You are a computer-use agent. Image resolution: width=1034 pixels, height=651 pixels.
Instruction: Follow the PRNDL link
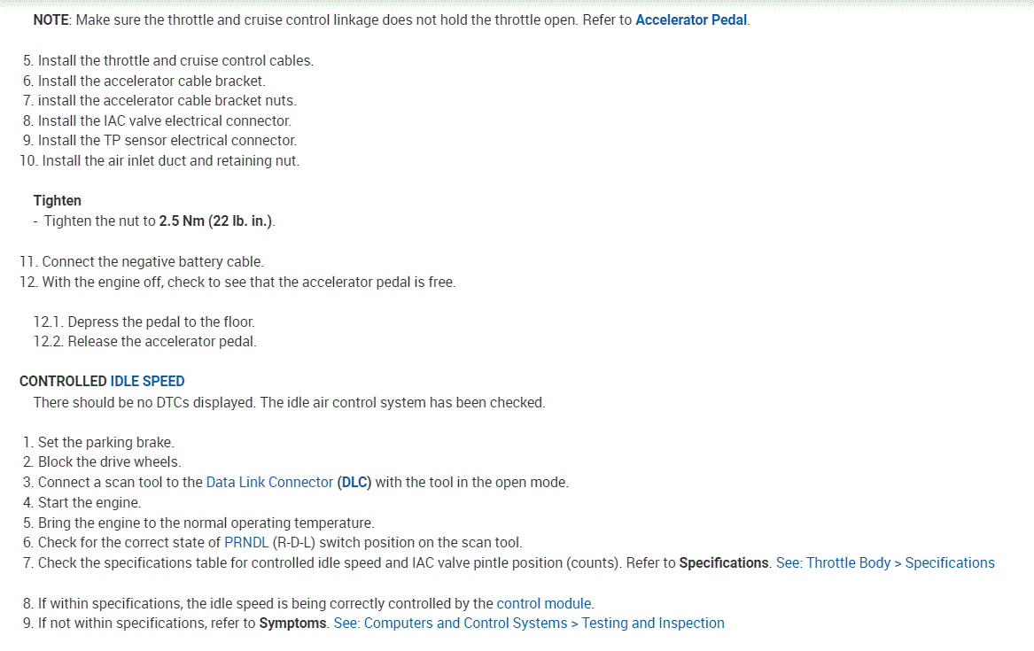(x=245, y=543)
